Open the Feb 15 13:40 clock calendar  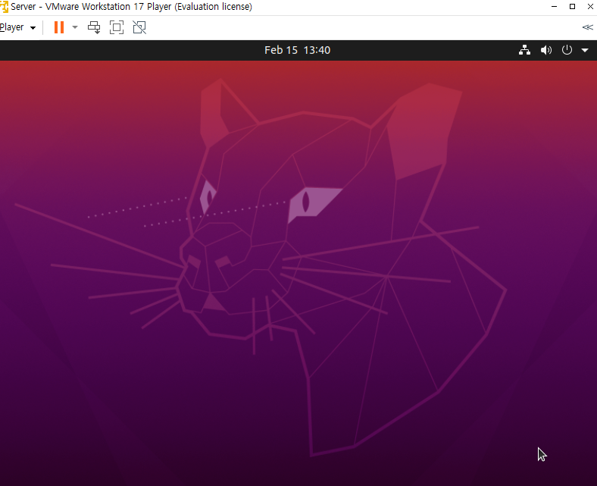297,50
